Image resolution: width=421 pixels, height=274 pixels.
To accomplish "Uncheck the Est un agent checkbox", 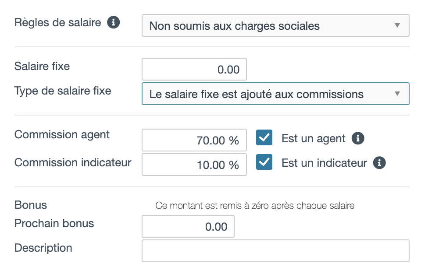I will [264, 137].
